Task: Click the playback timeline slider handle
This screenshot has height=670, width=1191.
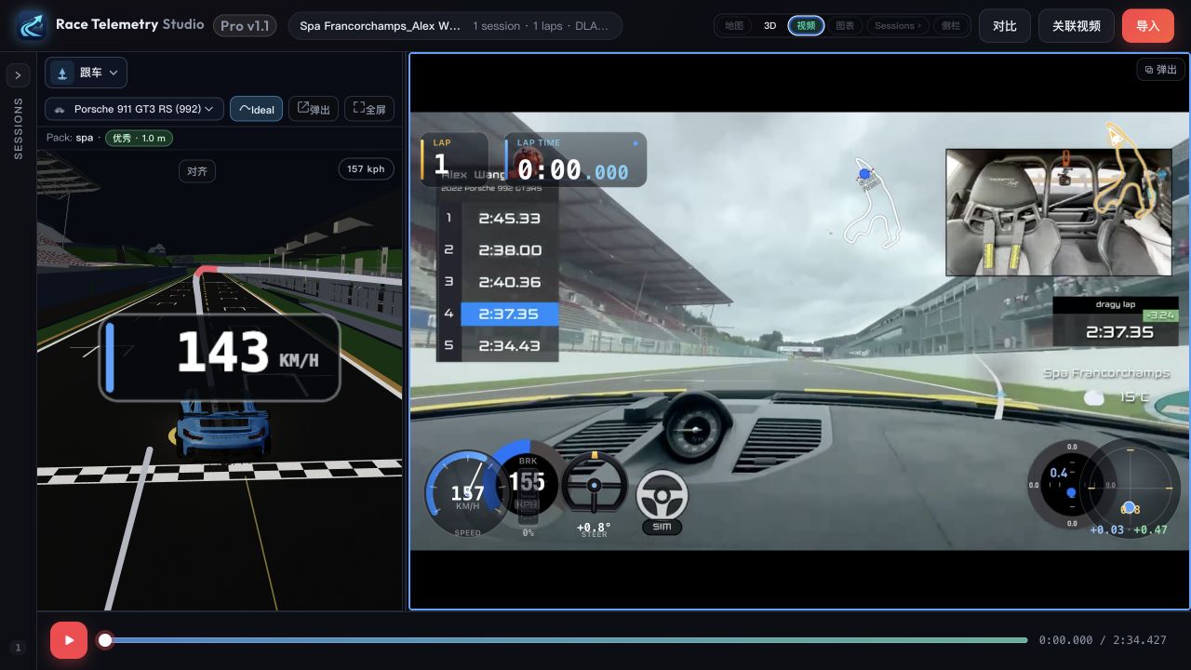Action: pos(105,640)
